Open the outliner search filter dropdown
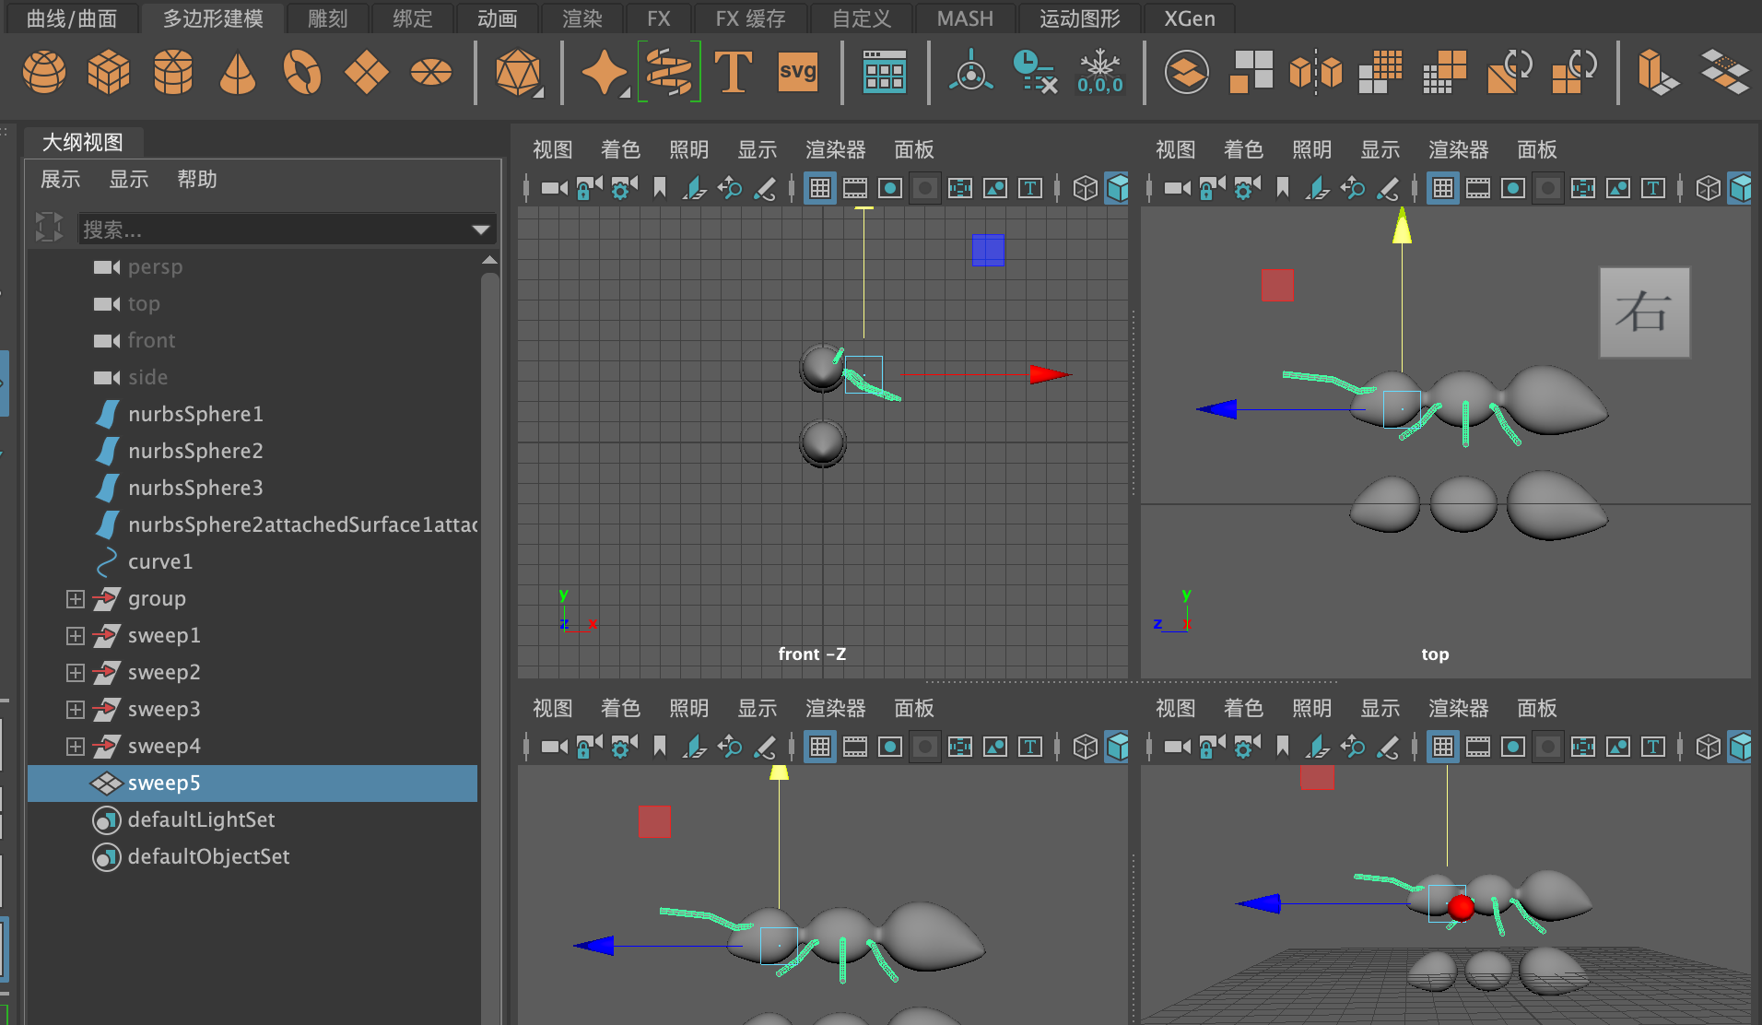The image size is (1762, 1025). click(x=480, y=230)
